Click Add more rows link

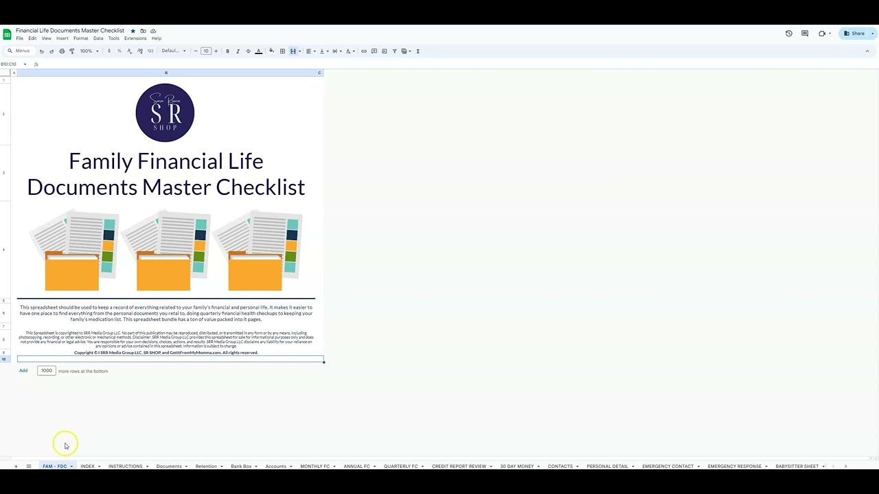pyautogui.click(x=23, y=370)
